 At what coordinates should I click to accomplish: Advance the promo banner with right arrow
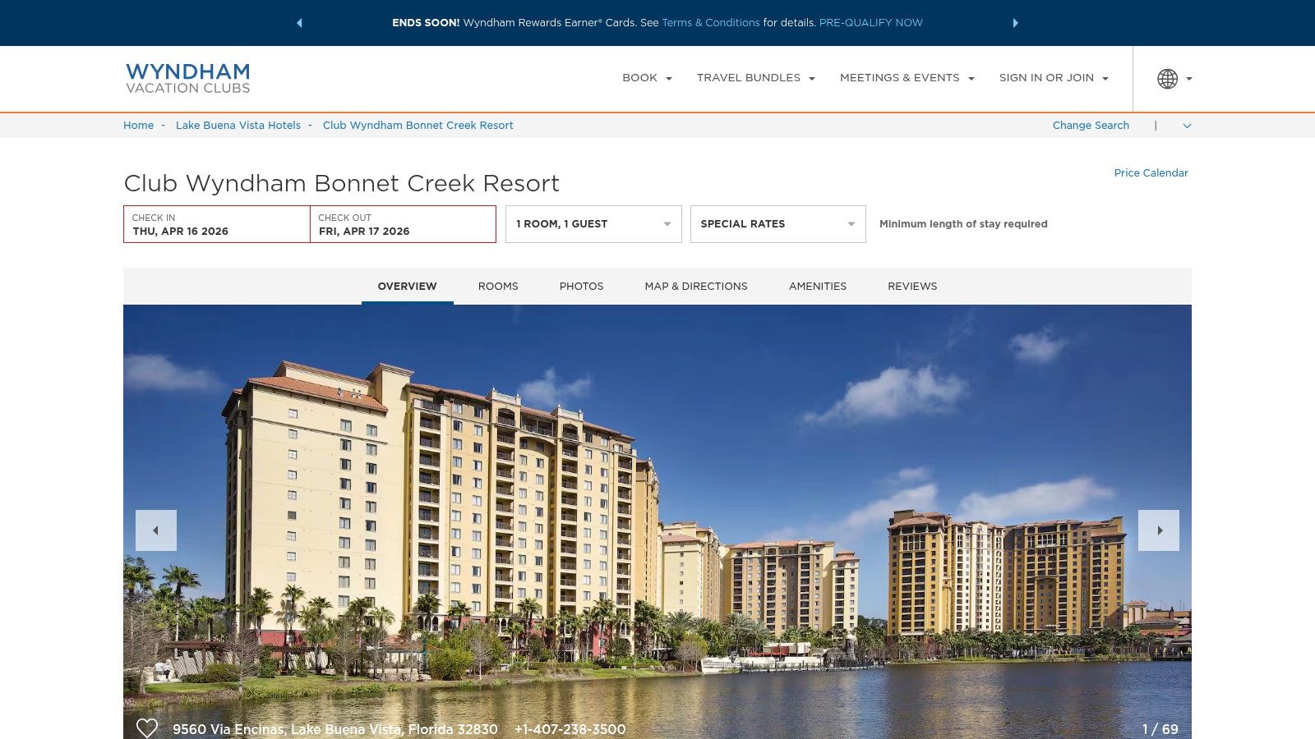tap(1017, 23)
